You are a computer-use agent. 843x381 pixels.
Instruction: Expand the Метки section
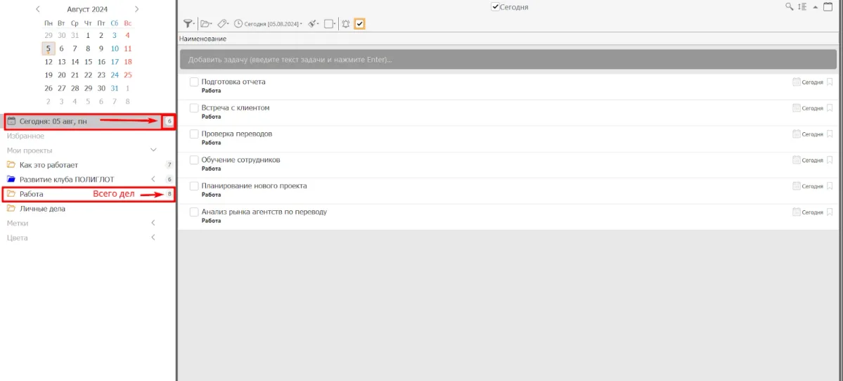point(153,223)
